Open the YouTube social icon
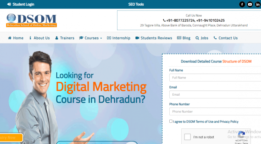 click(250, 4)
